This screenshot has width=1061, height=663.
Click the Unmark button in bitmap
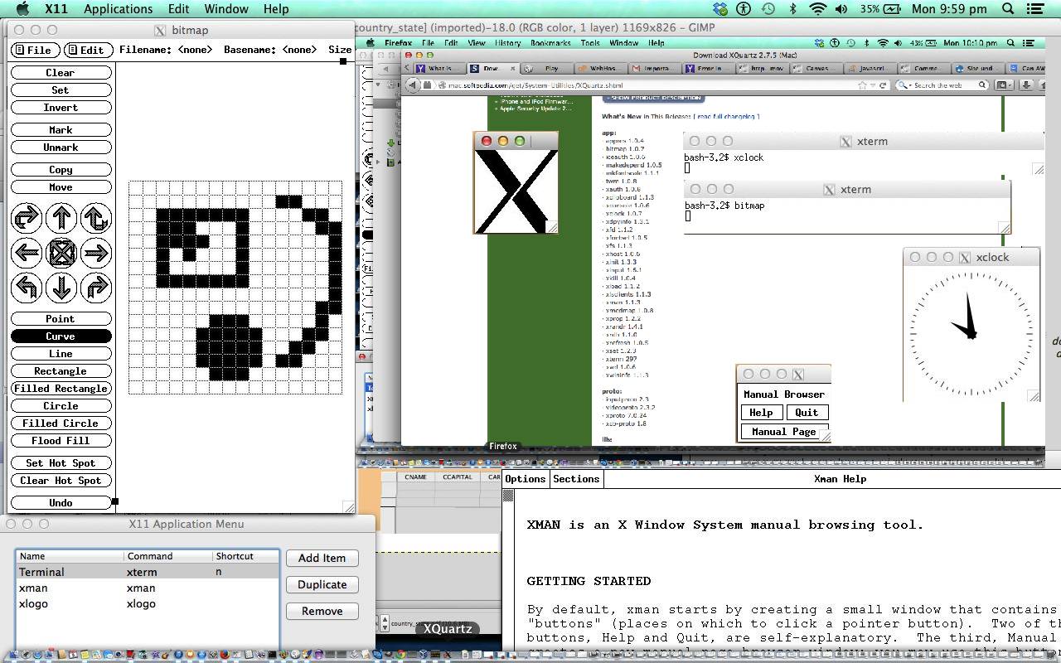point(61,148)
